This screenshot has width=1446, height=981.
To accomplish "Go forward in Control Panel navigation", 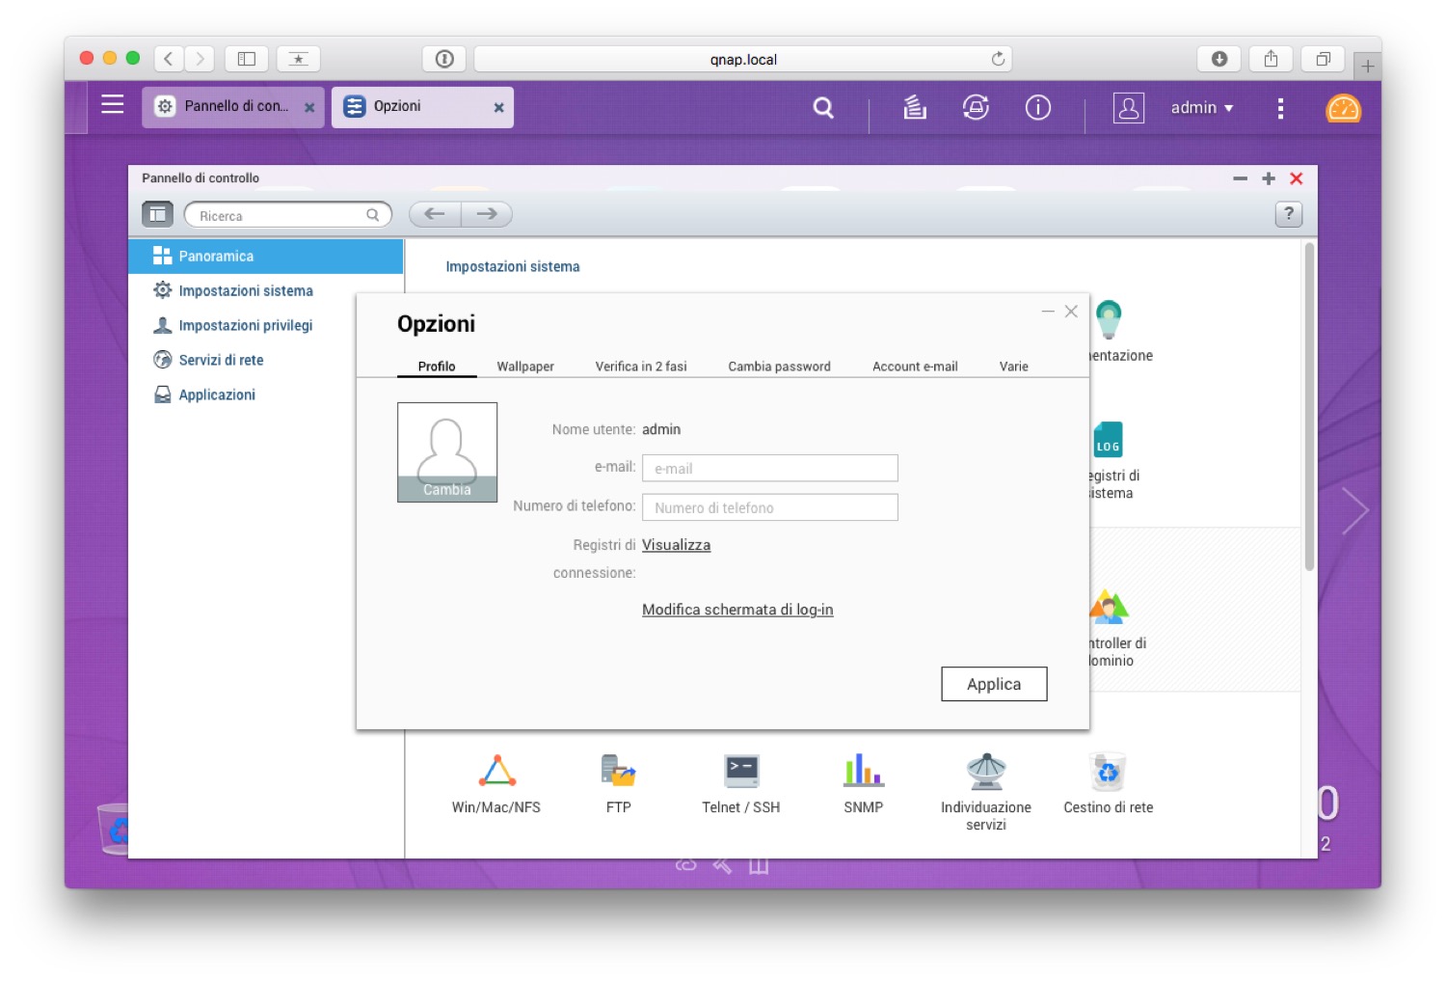I will (487, 214).
